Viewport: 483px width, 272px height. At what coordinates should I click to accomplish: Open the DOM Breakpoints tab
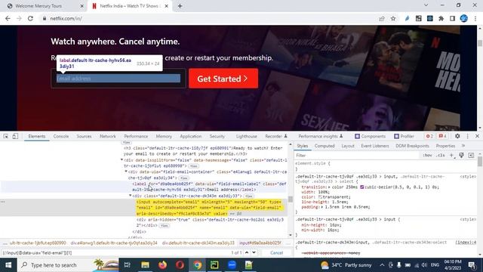click(412, 146)
